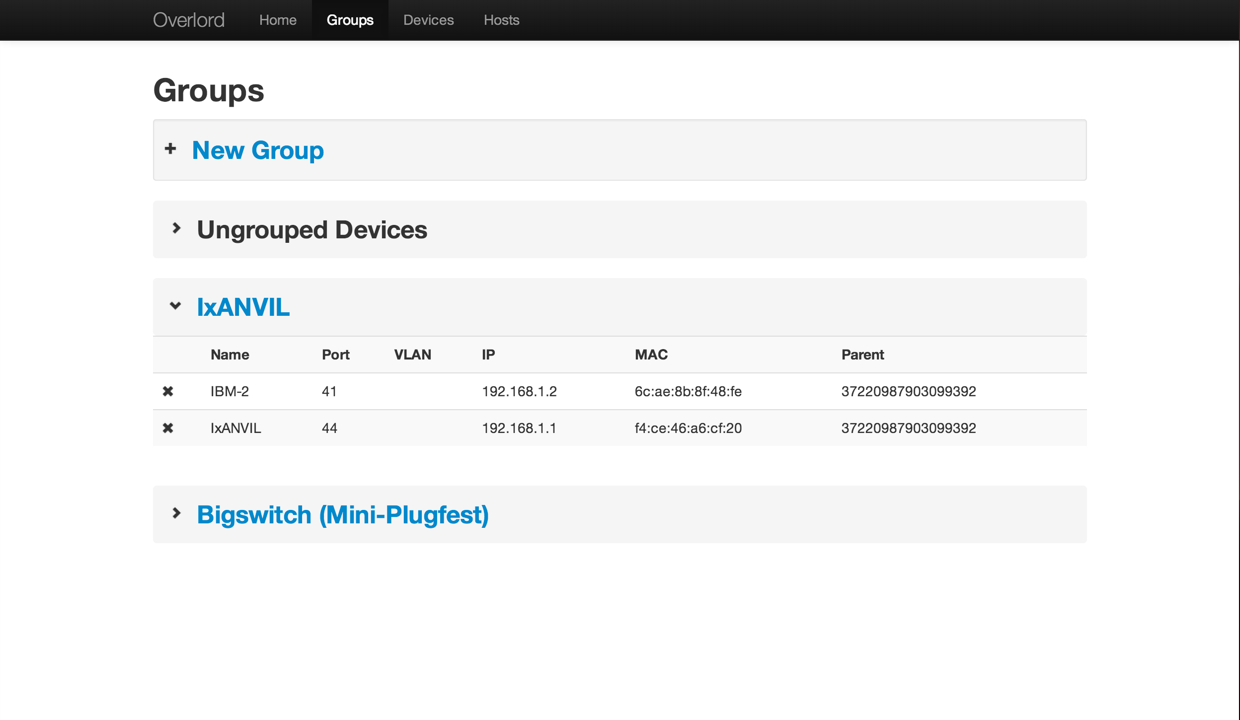Click the 192.168.1.1 IP address cell
Image resolution: width=1240 pixels, height=720 pixels.
[519, 428]
